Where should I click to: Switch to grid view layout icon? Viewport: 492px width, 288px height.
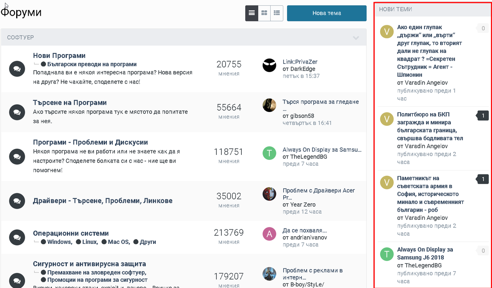(x=264, y=13)
